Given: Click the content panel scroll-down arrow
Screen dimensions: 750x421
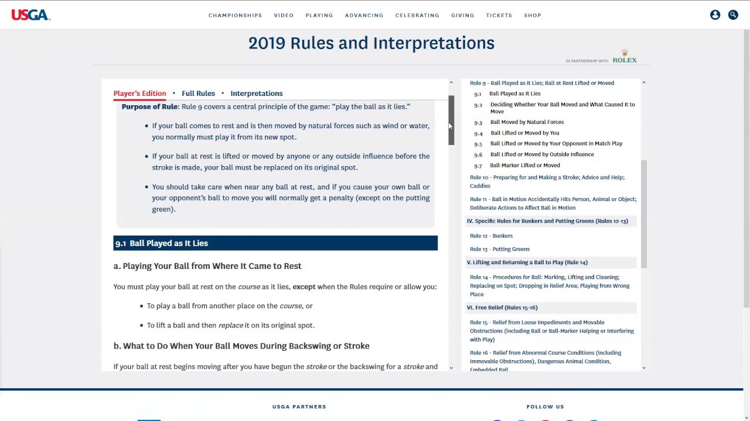Looking at the screenshot, I should pyautogui.click(x=451, y=367).
